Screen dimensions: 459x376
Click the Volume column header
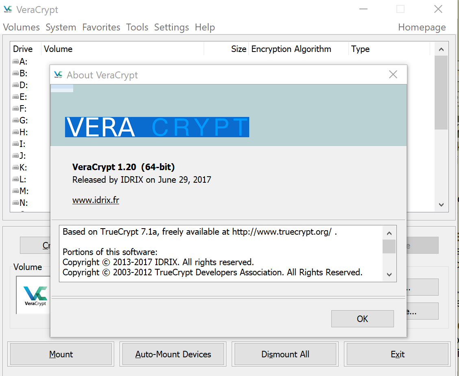pos(123,49)
